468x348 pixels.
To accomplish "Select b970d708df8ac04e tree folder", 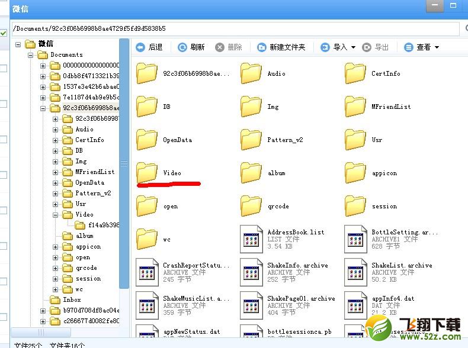I will [85, 311].
